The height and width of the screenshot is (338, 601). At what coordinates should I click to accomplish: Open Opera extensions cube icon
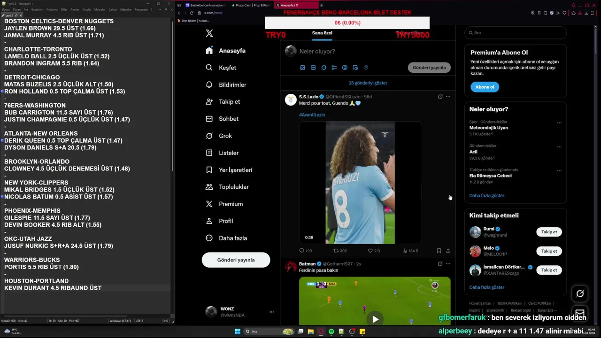(x=573, y=13)
